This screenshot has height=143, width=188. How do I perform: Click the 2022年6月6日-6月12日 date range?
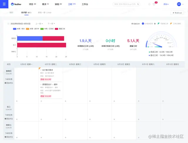click(21, 24)
